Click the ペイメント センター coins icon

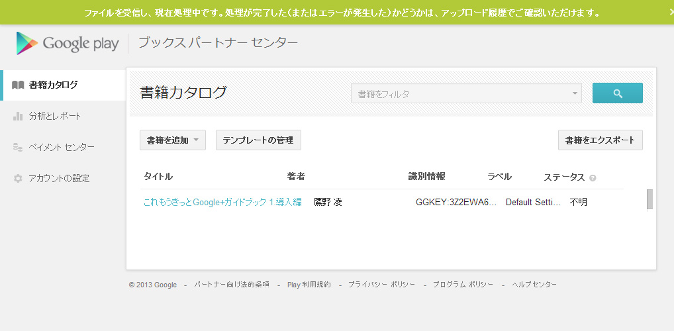click(18, 148)
